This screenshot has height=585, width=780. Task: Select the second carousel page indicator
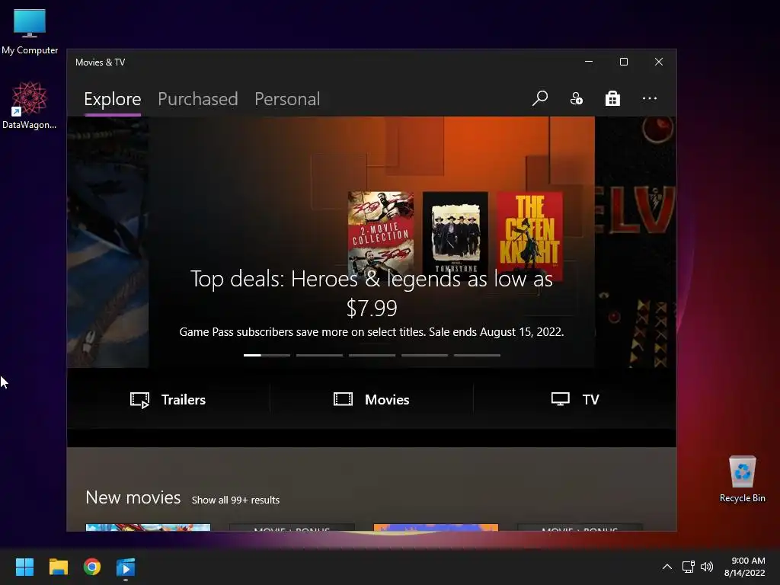[319, 355]
